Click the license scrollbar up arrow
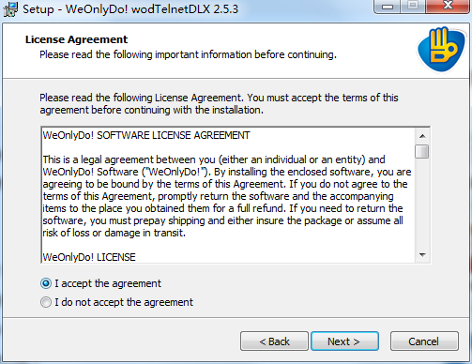 tap(422, 136)
